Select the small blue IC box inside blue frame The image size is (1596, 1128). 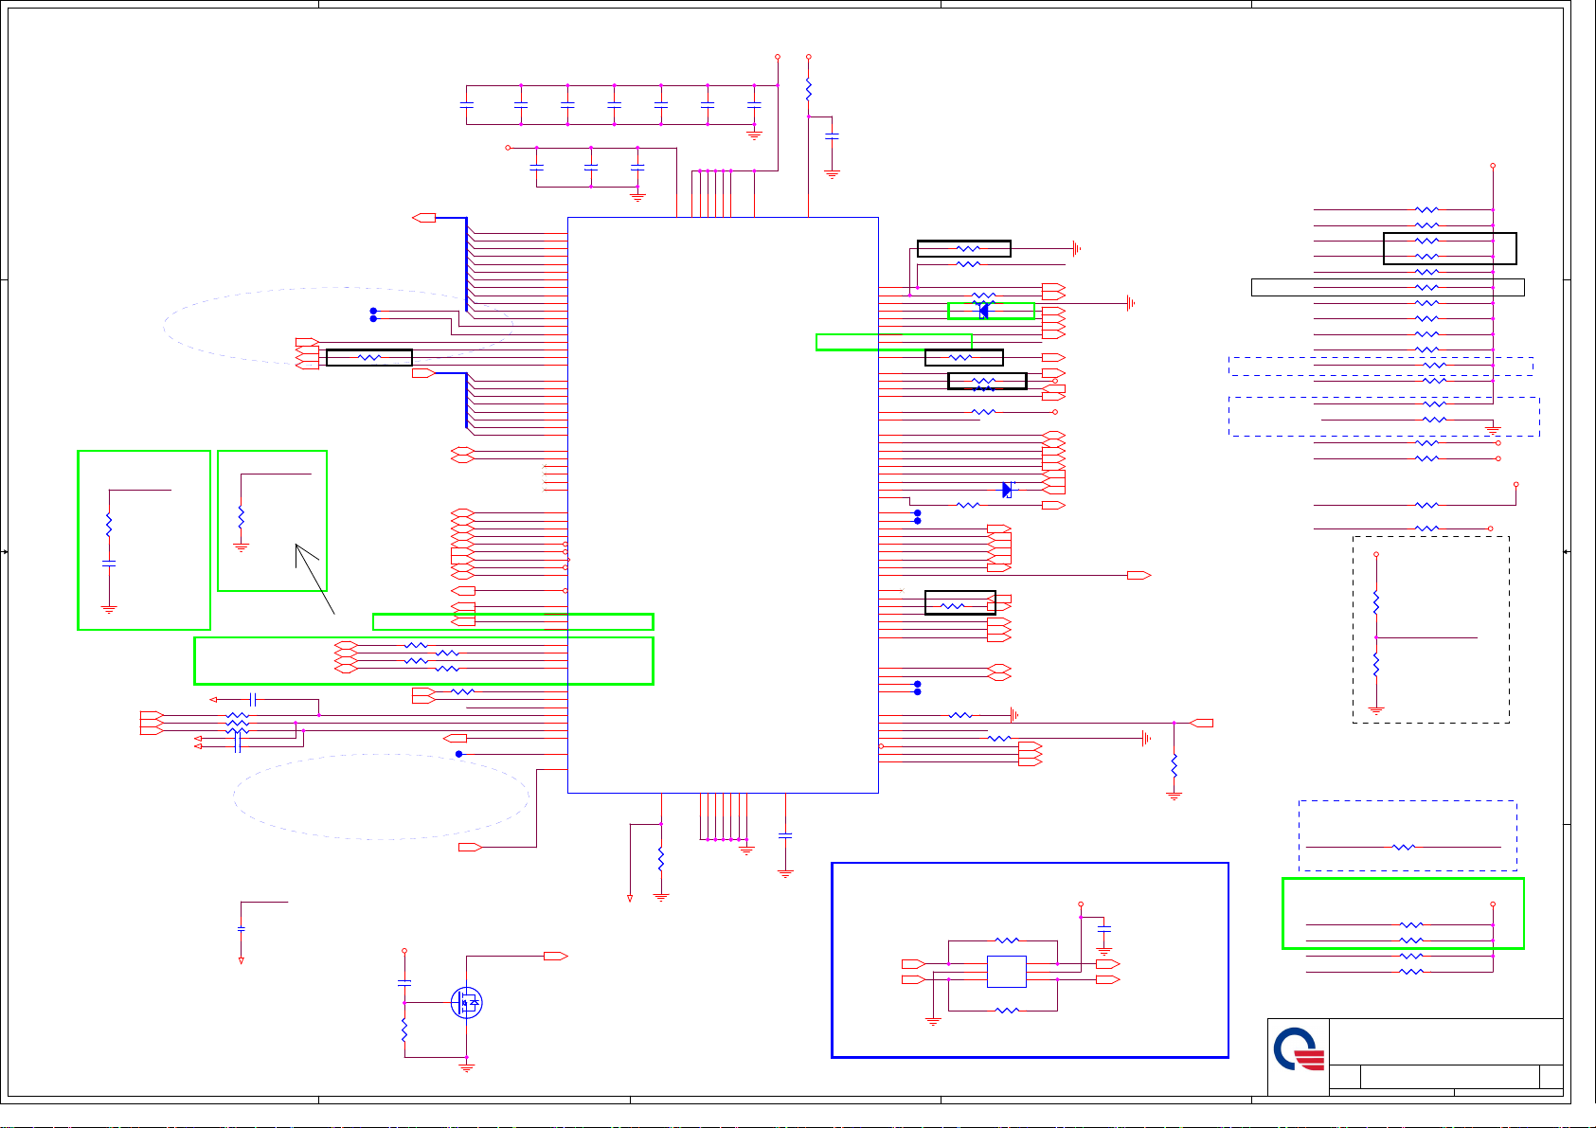pyautogui.click(x=1006, y=972)
